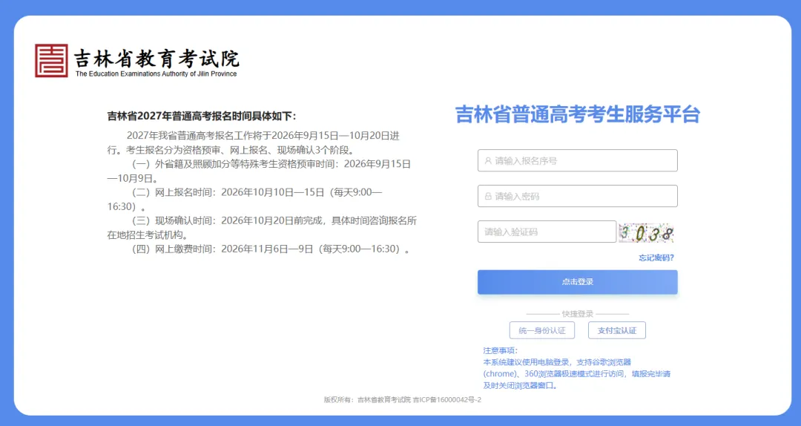Click the line about 网上报名时间
801x426 pixels.
point(245,200)
